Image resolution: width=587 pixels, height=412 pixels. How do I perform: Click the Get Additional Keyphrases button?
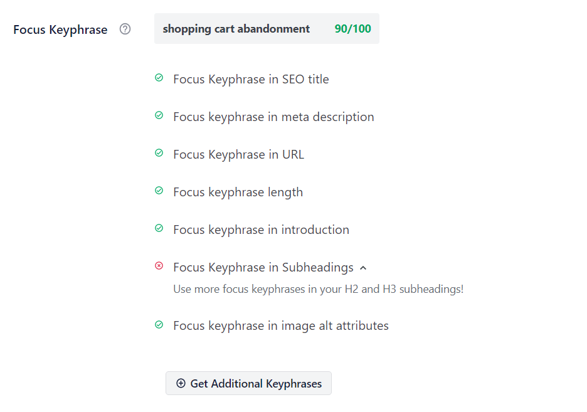pyautogui.click(x=248, y=383)
